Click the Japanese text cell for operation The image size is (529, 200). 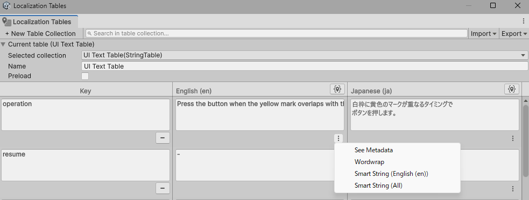(x=434, y=115)
